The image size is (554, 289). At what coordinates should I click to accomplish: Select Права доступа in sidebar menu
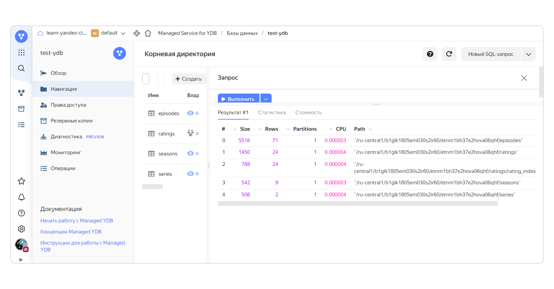tap(68, 105)
